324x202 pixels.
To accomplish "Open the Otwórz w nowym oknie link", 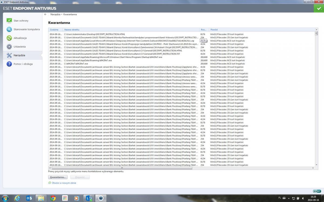I will [x=64, y=183].
